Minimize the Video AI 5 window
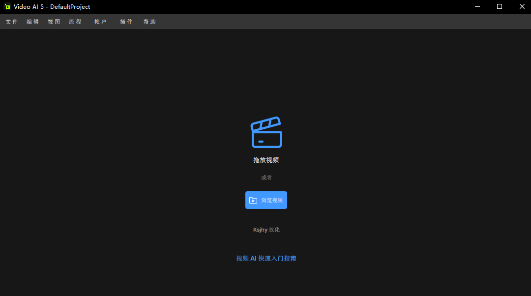Viewport: 531px width, 296px height. point(477,7)
